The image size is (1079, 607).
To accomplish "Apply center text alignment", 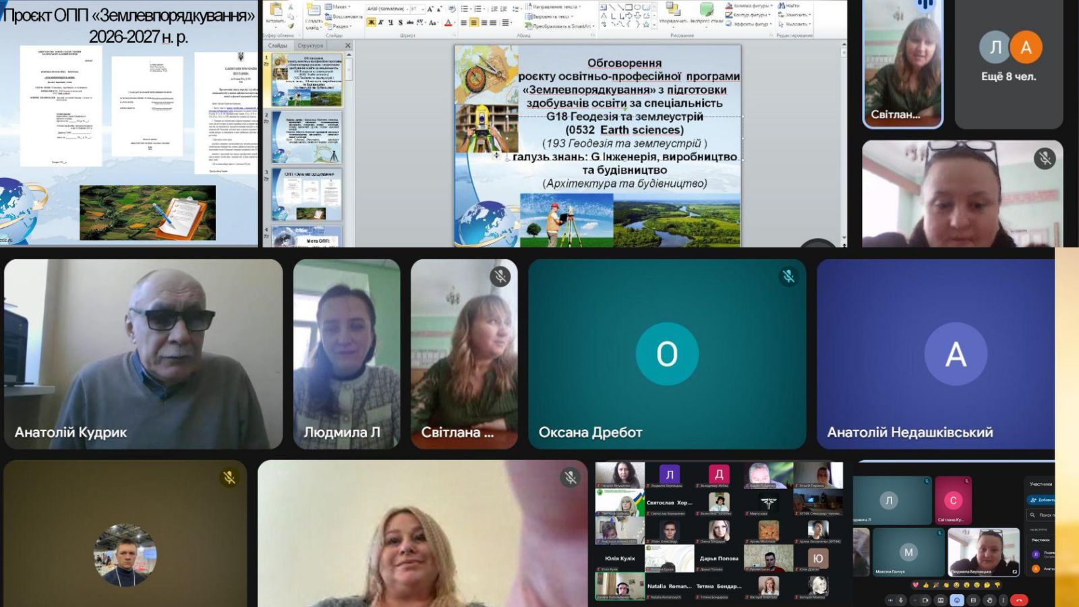I will [x=473, y=22].
